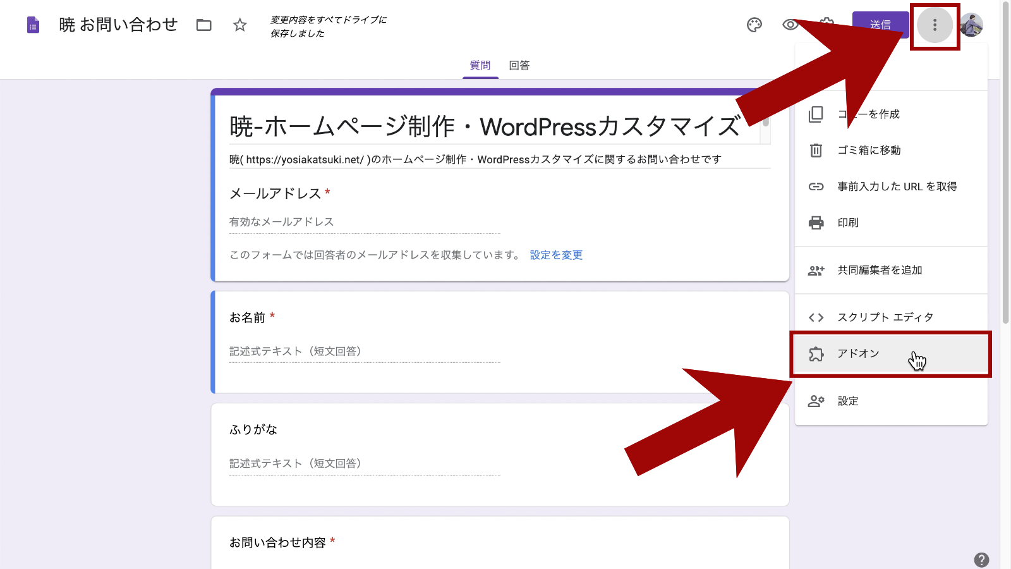Choose 事前入力した URL を取得

pyautogui.click(x=891, y=186)
